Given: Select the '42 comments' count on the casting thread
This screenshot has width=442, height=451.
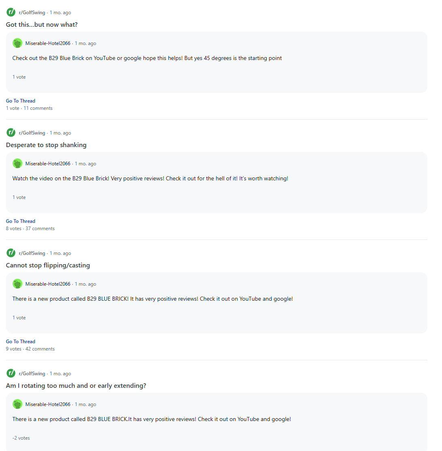Looking at the screenshot, I should [x=40, y=348].
